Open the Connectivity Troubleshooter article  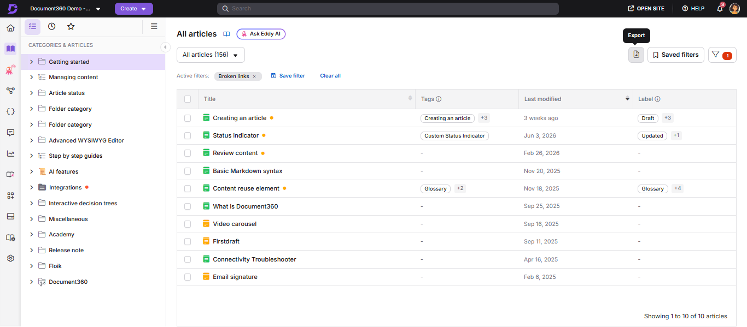[254, 259]
